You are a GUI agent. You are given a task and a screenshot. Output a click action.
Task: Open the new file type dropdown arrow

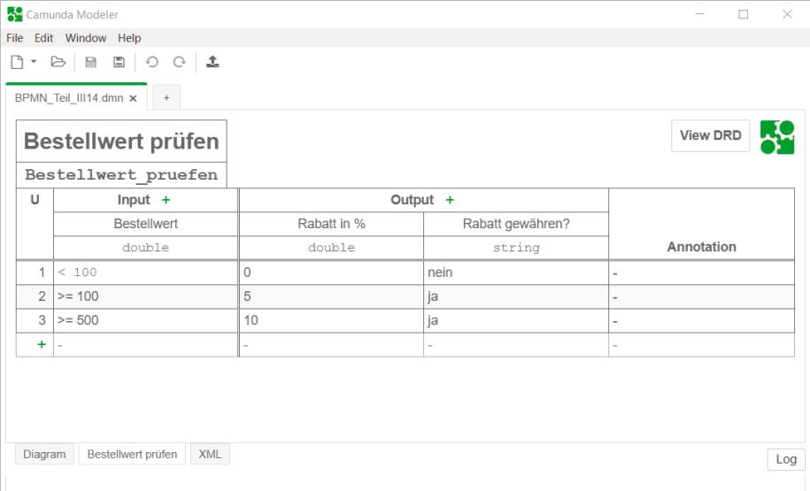34,61
